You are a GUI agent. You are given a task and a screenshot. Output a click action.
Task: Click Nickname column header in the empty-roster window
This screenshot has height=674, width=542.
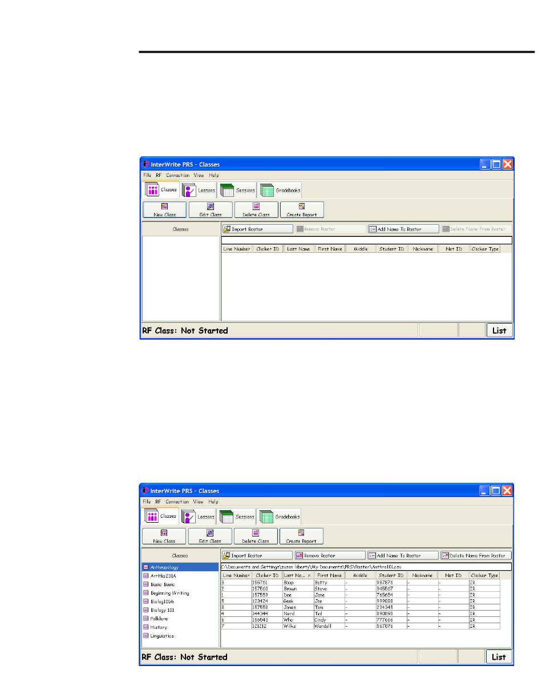423,249
